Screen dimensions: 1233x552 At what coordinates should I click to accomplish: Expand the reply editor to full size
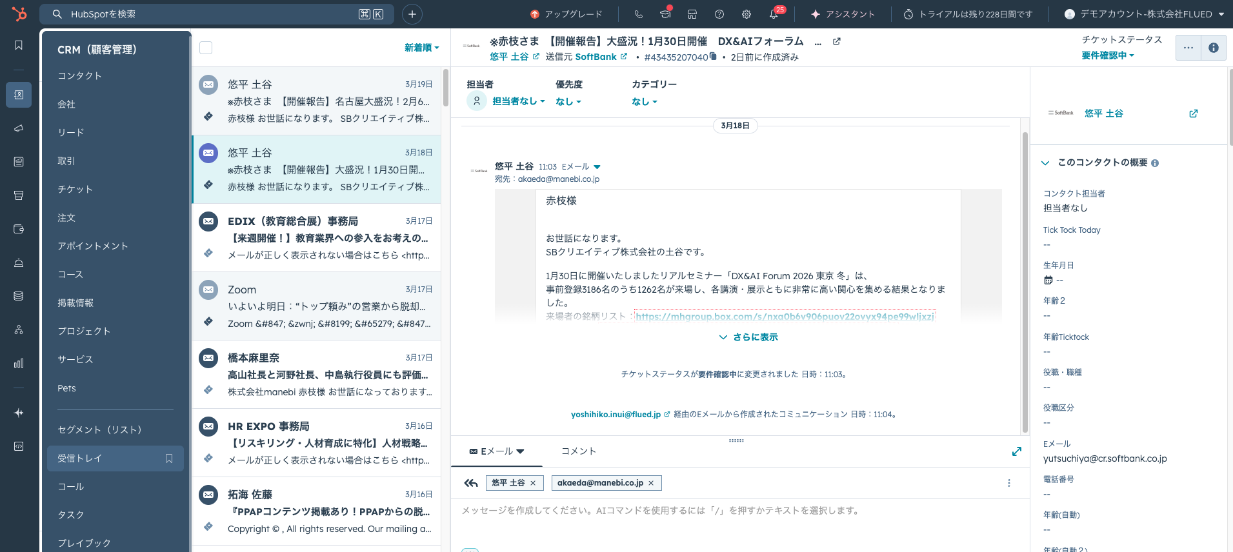coord(1017,451)
